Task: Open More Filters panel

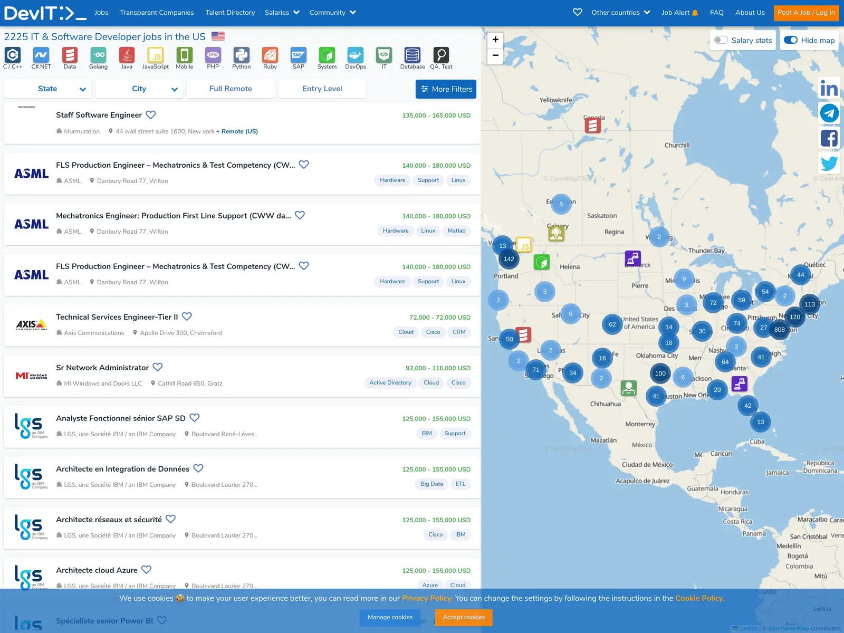Action: pos(446,89)
